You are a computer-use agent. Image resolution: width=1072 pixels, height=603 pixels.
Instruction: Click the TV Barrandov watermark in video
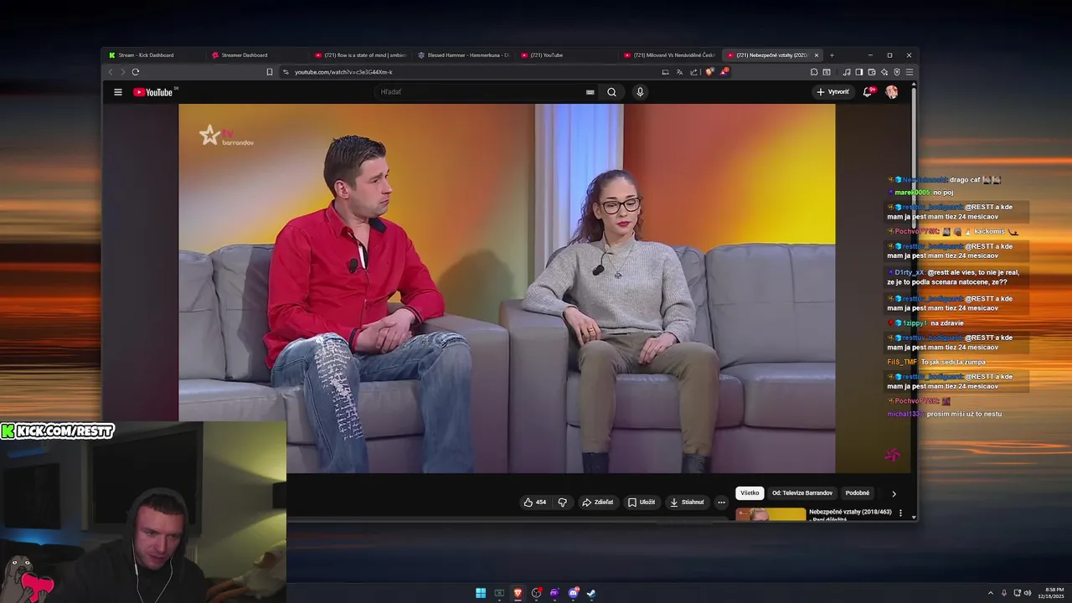[x=226, y=137]
